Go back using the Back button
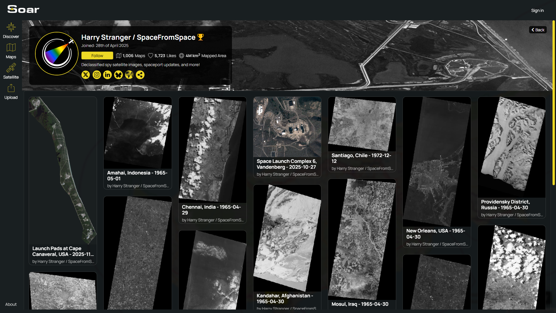Viewport: 556px width, 313px height. 538,30
